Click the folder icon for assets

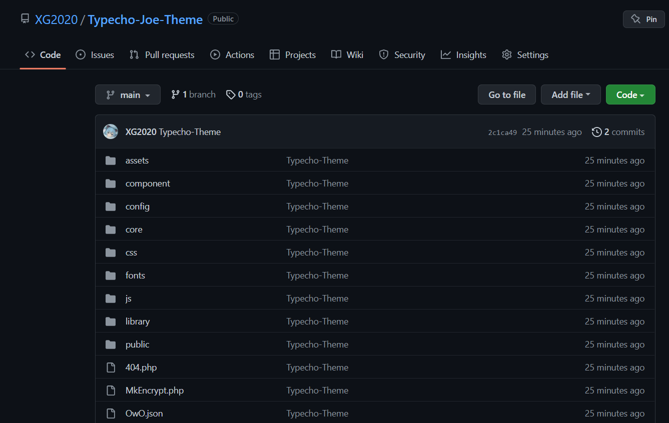[x=111, y=160]
